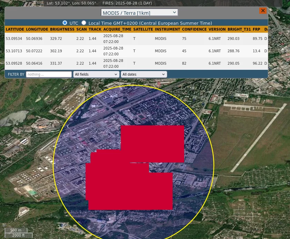This screenshot has width=290, height=239.
Task: Close the fire data table panel
Action: (263, 11)
